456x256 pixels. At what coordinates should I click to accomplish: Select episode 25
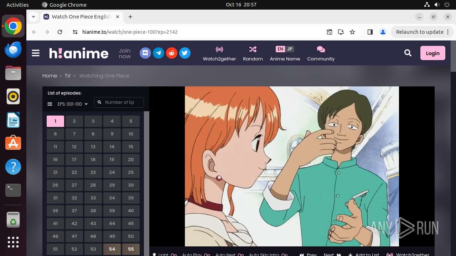pos(131,172)
